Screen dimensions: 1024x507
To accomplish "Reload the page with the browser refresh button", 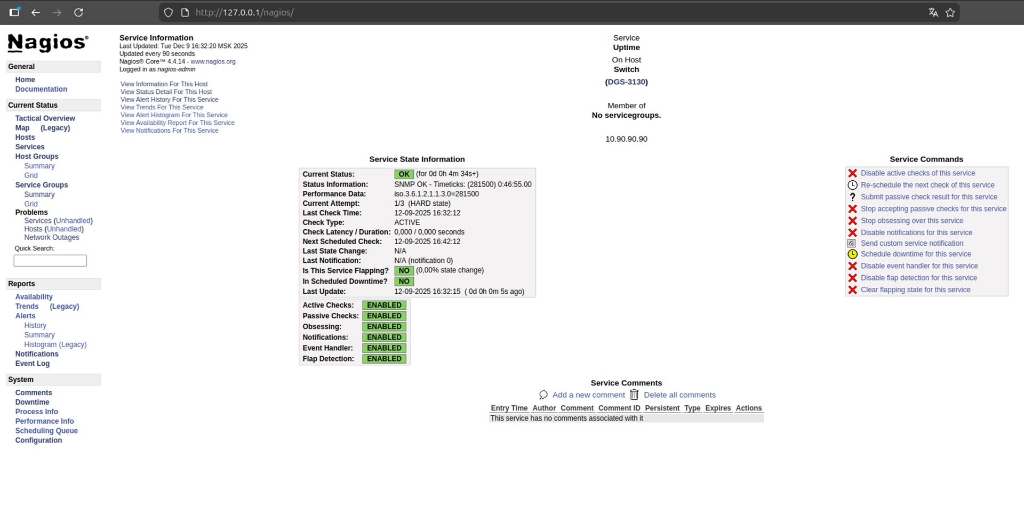I will (78, 12).
